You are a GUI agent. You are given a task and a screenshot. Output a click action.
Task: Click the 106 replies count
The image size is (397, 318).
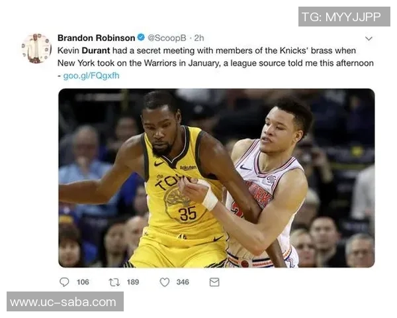coord(83,282)
